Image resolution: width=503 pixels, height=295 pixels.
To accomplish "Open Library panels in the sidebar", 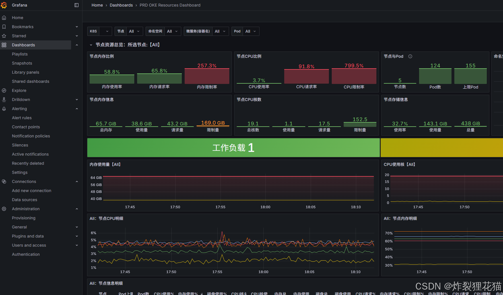I will [x=26, y=72].
